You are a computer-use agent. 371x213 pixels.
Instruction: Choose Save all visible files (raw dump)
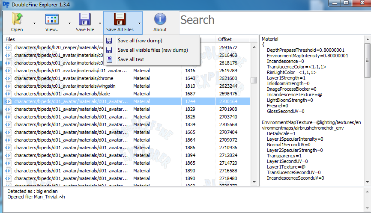[x=151, y=50]
